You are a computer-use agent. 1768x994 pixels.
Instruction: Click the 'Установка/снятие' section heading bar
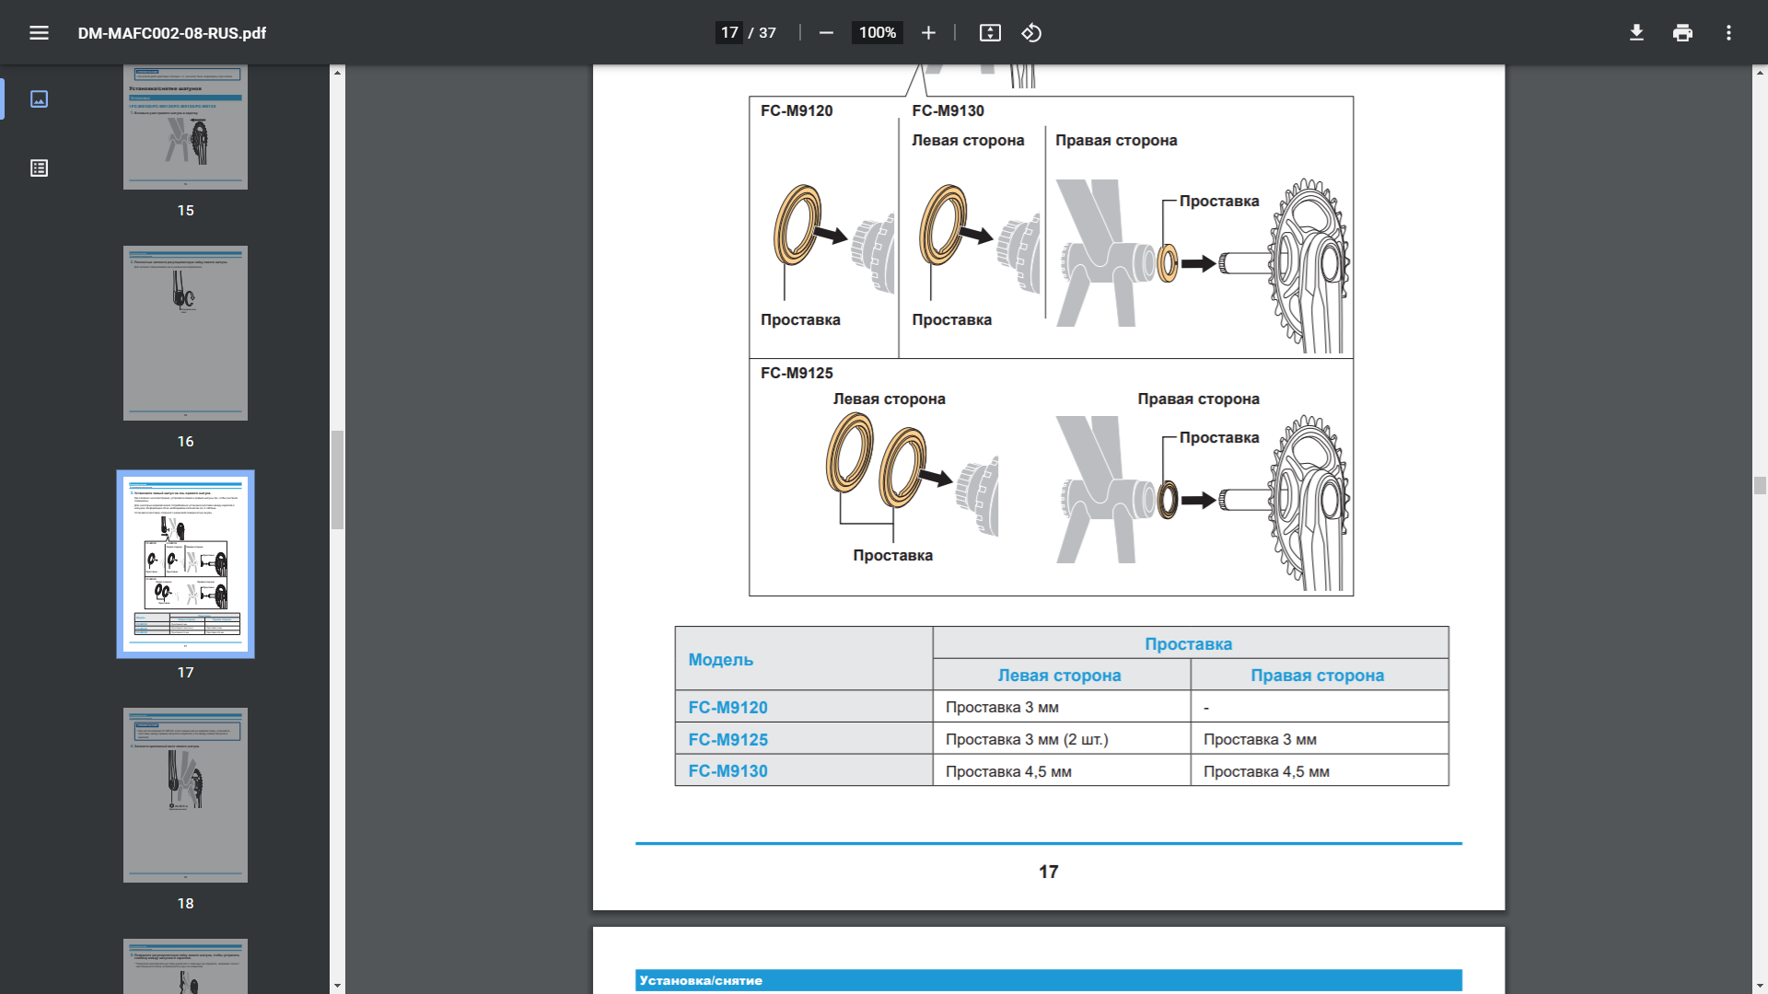1048,980
